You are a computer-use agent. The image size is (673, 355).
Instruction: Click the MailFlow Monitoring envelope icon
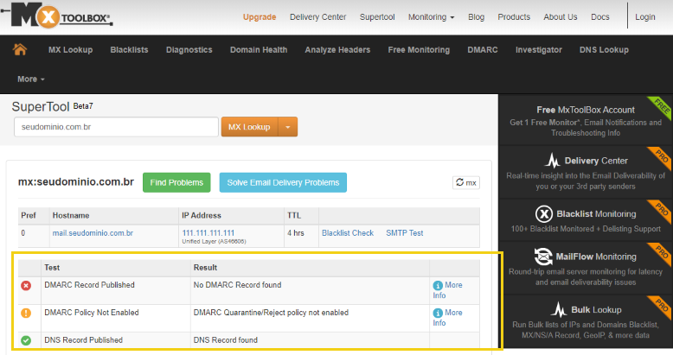[543, 257]
